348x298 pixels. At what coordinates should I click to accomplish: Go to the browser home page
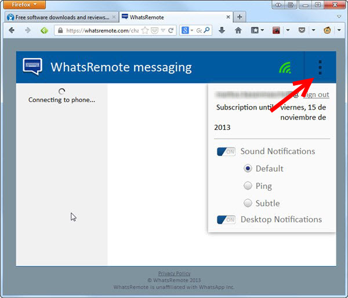(238, 30)
